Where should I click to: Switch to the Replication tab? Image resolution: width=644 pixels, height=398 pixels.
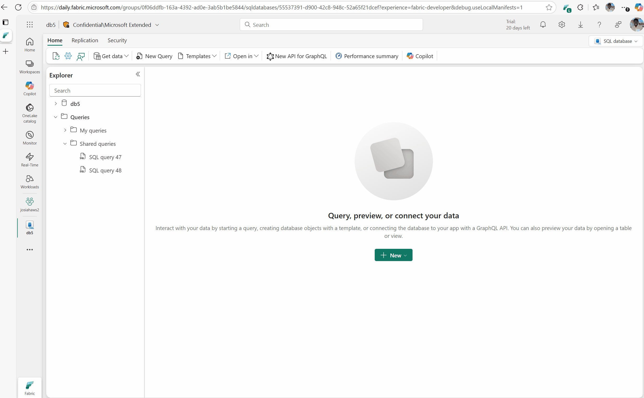(85, 40)
